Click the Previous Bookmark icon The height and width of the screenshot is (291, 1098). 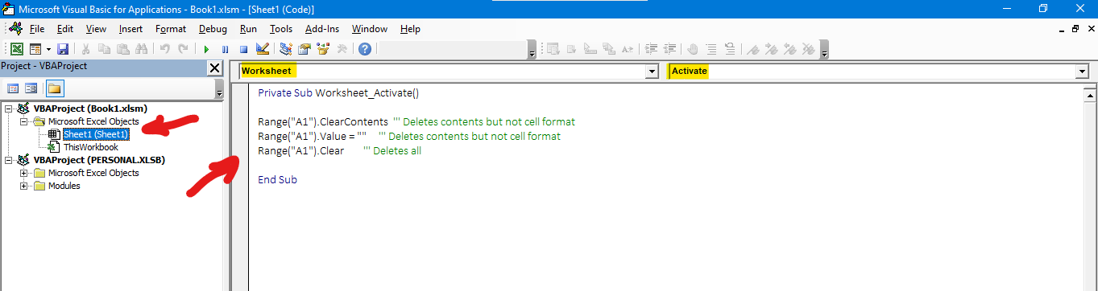click(790, 49)
